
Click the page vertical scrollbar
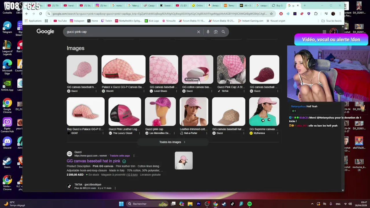click(x=343, y=108)
